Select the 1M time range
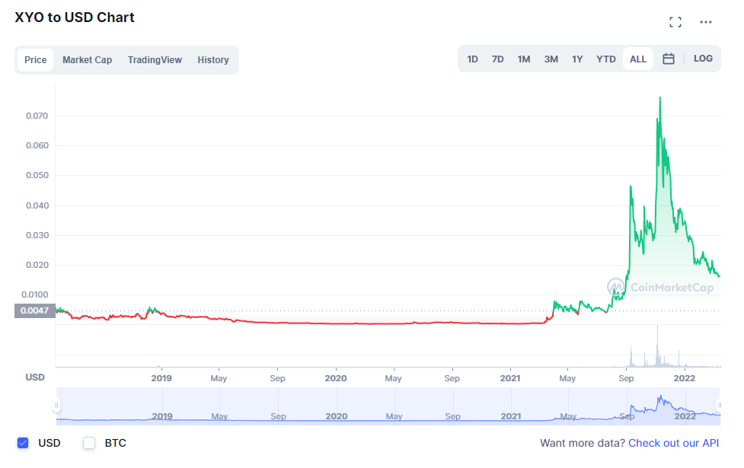Image resolution: width=744 pixels, height=468 pixels. point(524,59)
